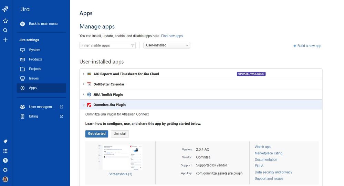This screenshot has height=186, width=344.
Task: Click the Jira product title
Action: click(25, 9)
